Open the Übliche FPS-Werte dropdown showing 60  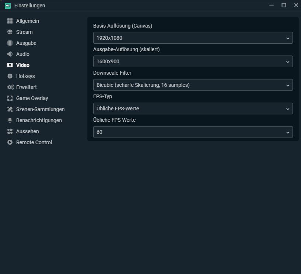point(193,132)
